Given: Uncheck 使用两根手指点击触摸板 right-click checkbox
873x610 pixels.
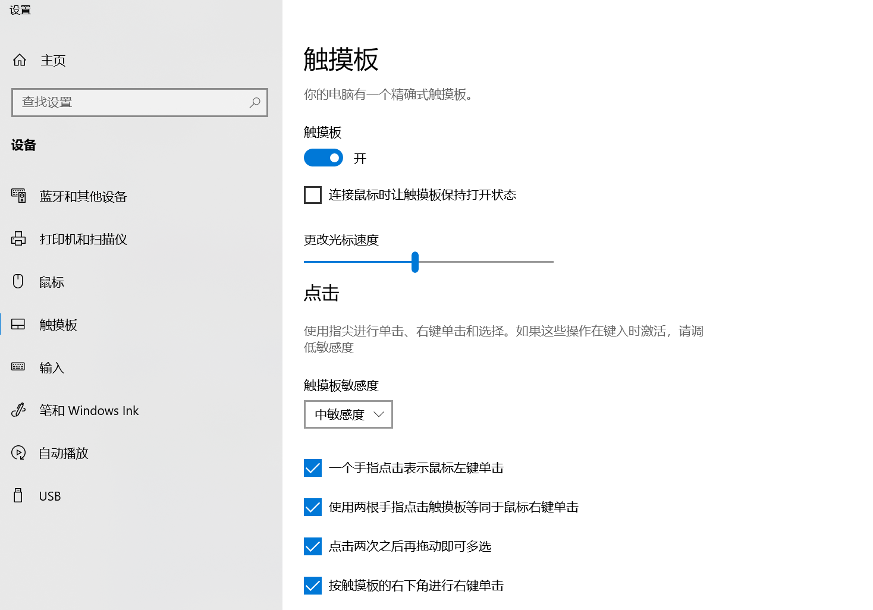Looking at the screenshot, I should (x=313, y=507).
